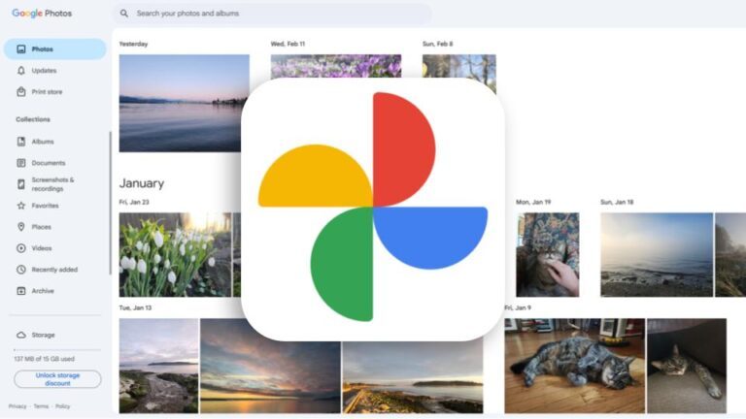The image size is (746, 419).
Task: Open the Jan 13 coastal path island photo
Action: [413, 376]
